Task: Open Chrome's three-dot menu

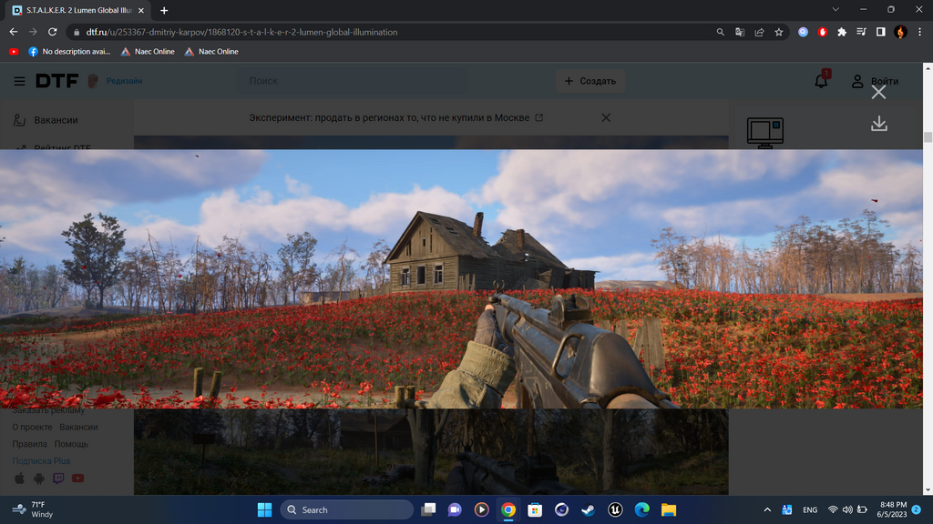Action: (x=919, y=32)
